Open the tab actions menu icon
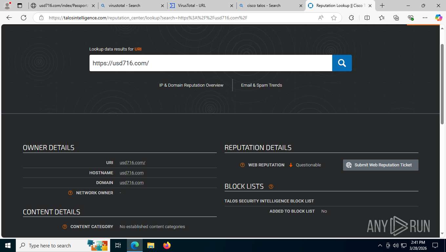The image size is (446, 252). (20, 6)
